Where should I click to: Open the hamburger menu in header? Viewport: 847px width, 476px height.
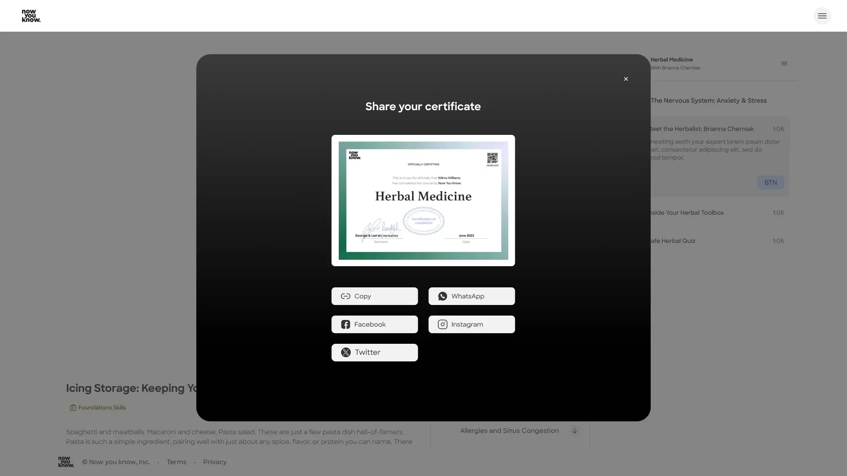(x=822, y=16)
